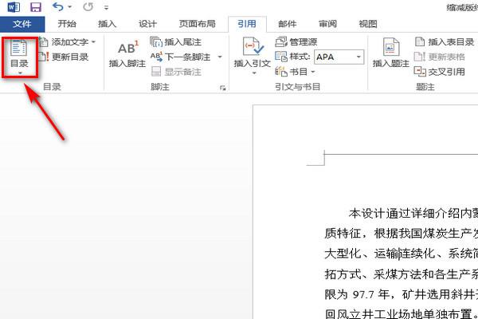Open the 脚注 footnote dialog launcher

click(x=223, y=89)
